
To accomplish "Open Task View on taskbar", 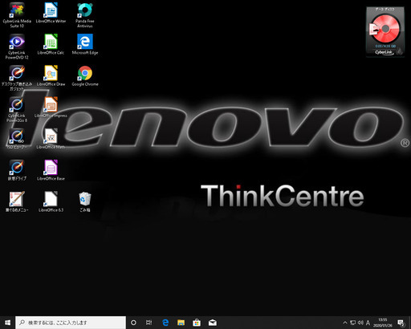I will [x=149, y=323].
